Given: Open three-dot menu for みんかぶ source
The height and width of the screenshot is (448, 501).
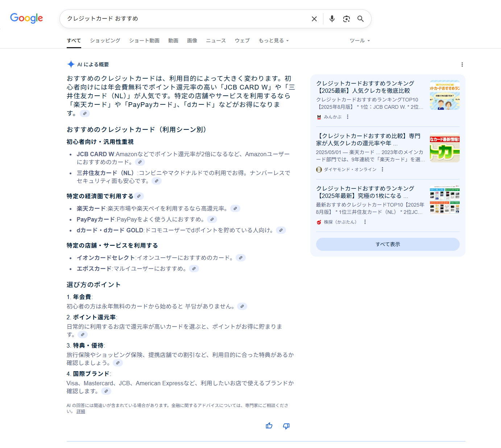Looking at the screenshot, I should click(348, 117).
